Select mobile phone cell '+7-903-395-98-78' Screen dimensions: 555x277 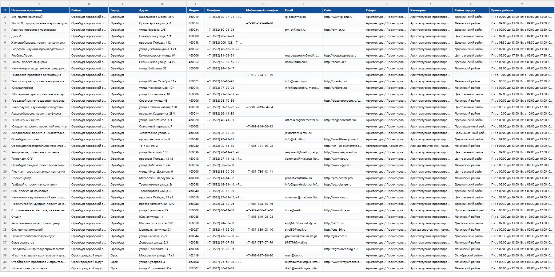(263, 23)
